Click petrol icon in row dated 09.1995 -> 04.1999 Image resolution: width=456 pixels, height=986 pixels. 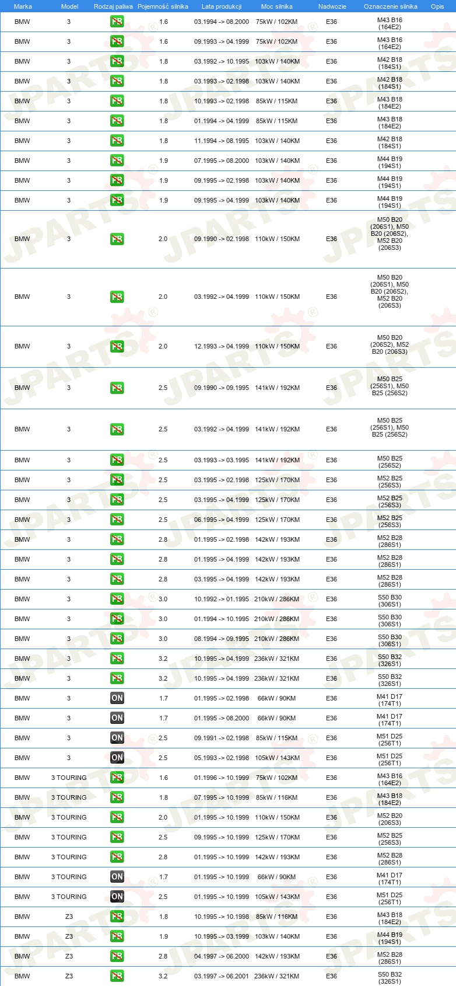click(x=117, y=200)
